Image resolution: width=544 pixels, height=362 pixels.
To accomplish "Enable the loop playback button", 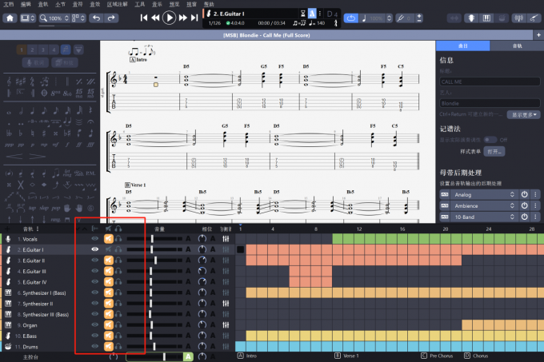I will (353, 18).
